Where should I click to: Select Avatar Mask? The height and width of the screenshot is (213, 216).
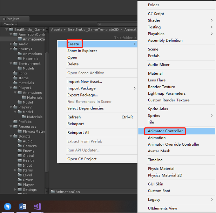(x=177, y=151)
